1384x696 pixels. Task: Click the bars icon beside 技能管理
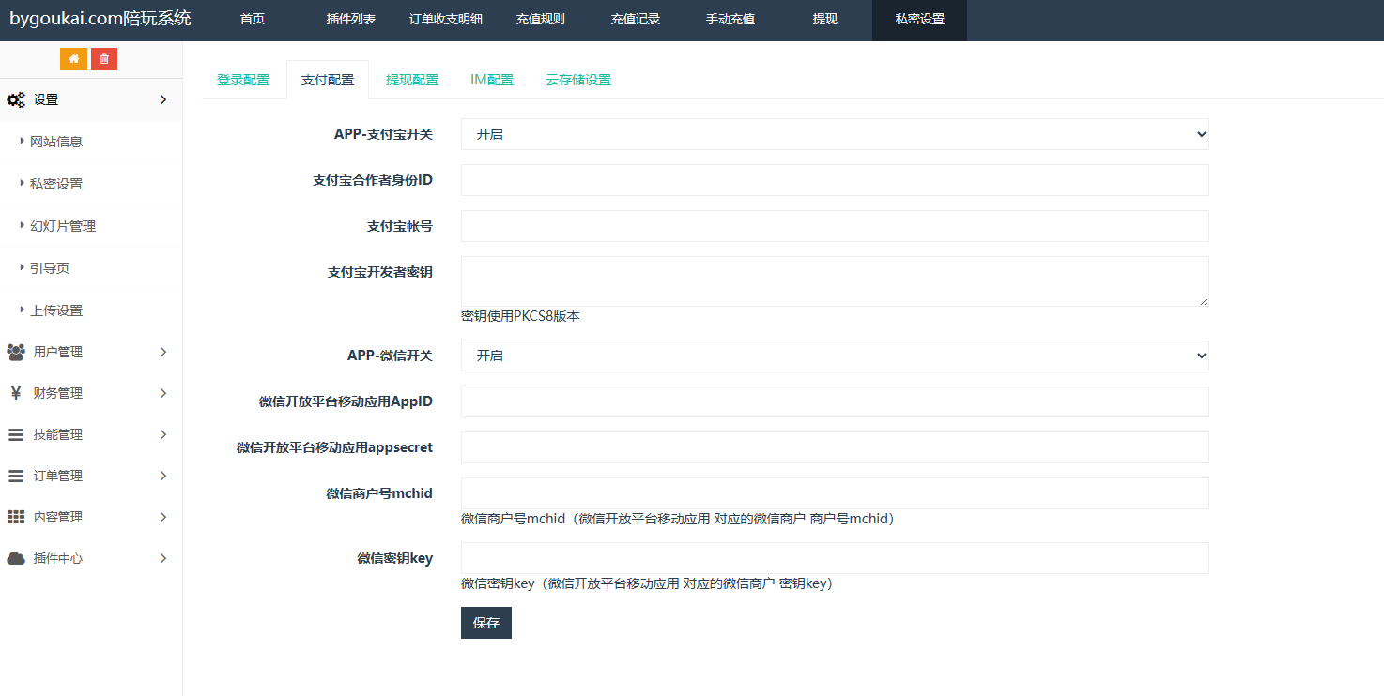point(16,434)
